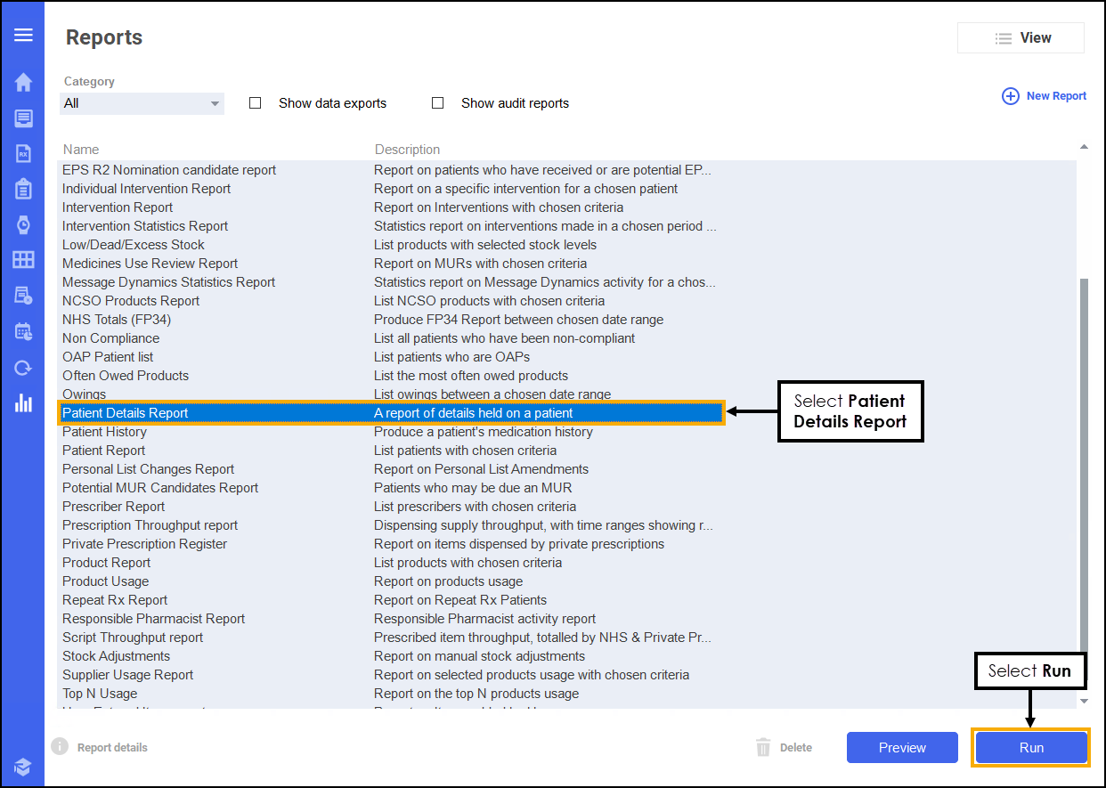The width and height of the screenshot is (1106, 788).
Task: Select NHS Totals (FP34) report row
Action: [x=117, y=320]
